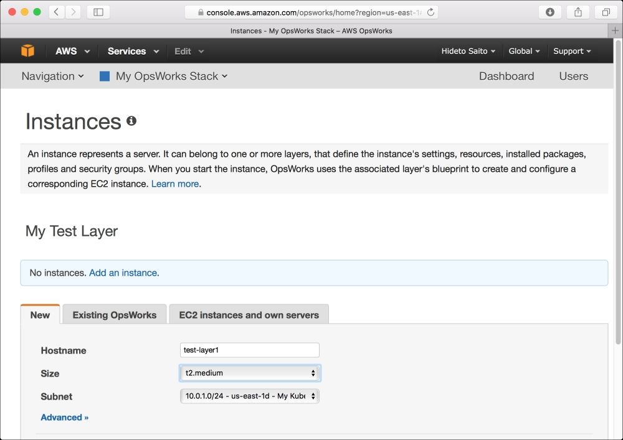Select the New tab
This screenshot has height=440, width=623.
[40, 315]
